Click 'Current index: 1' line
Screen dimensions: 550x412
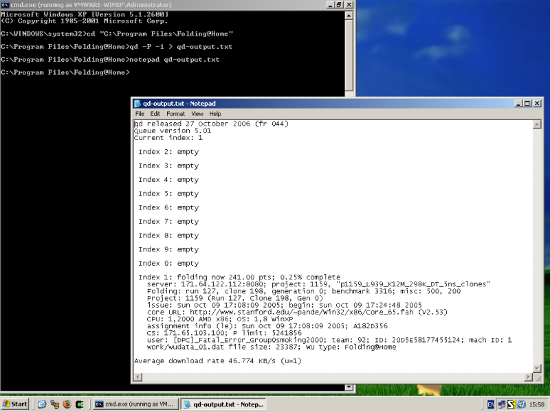(x=168, y=138)
